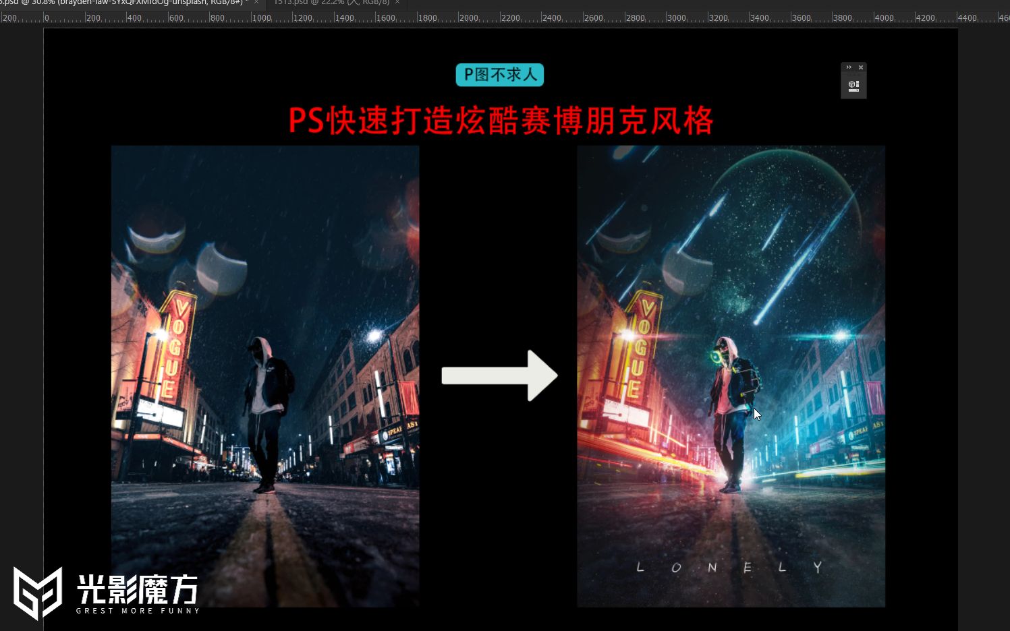Click the 'LONELY' text on the edited photo
Viewport: 1010px width, 631px height.
point(730,568)
